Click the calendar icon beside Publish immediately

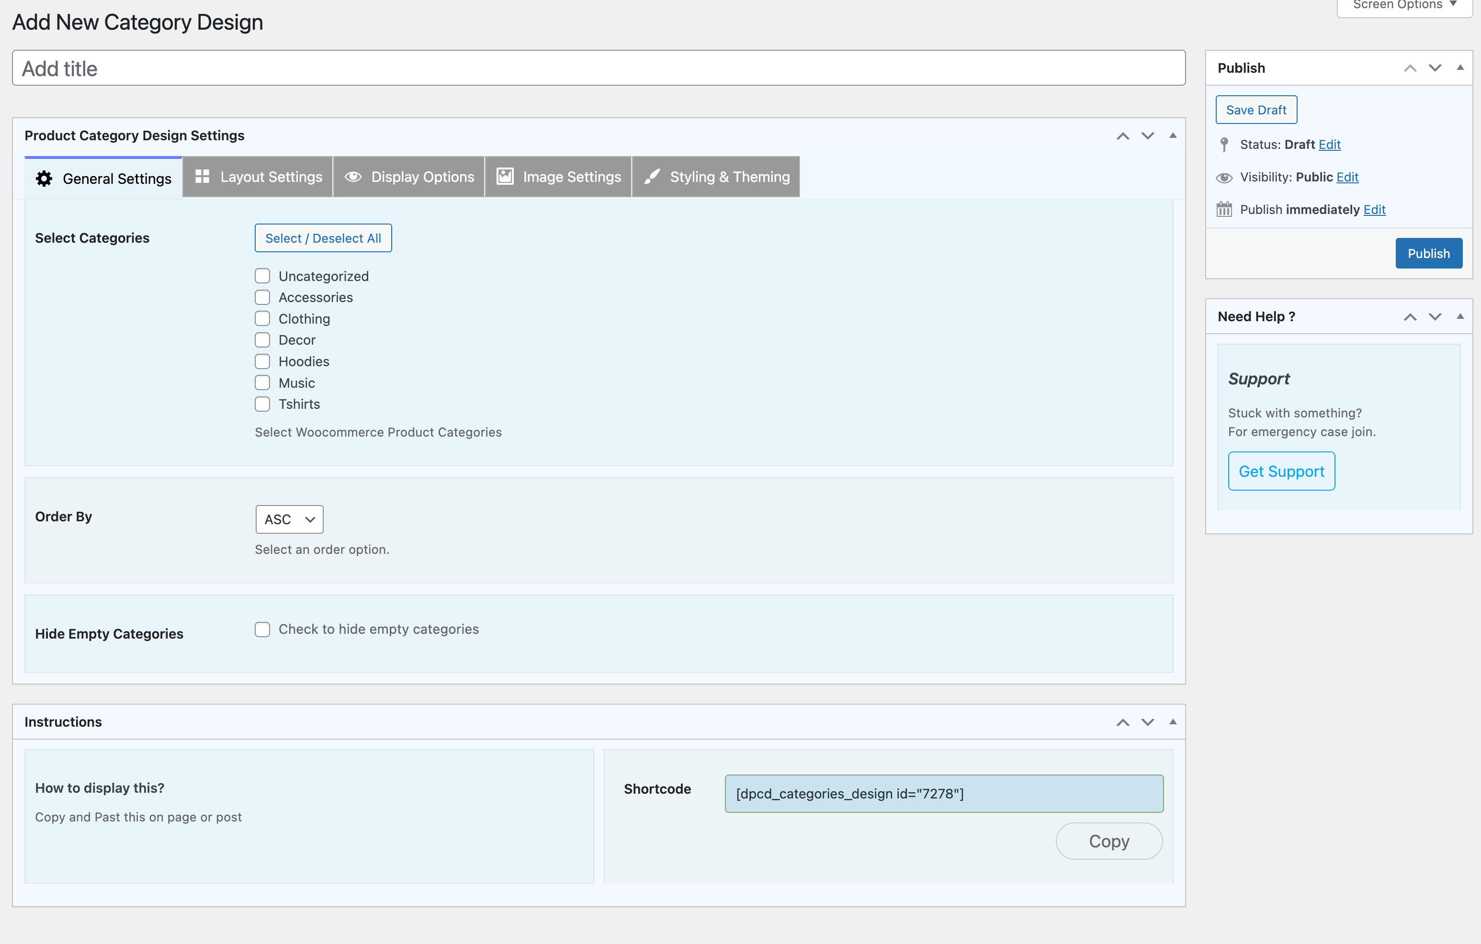(1224, 210)
